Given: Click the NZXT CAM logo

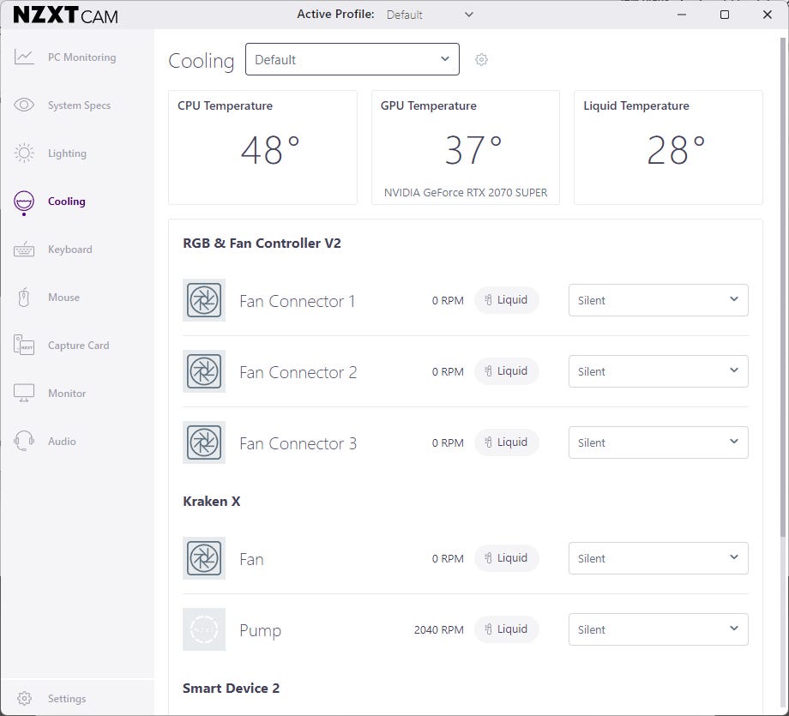Looking at the screenshot, I should 65,15.
